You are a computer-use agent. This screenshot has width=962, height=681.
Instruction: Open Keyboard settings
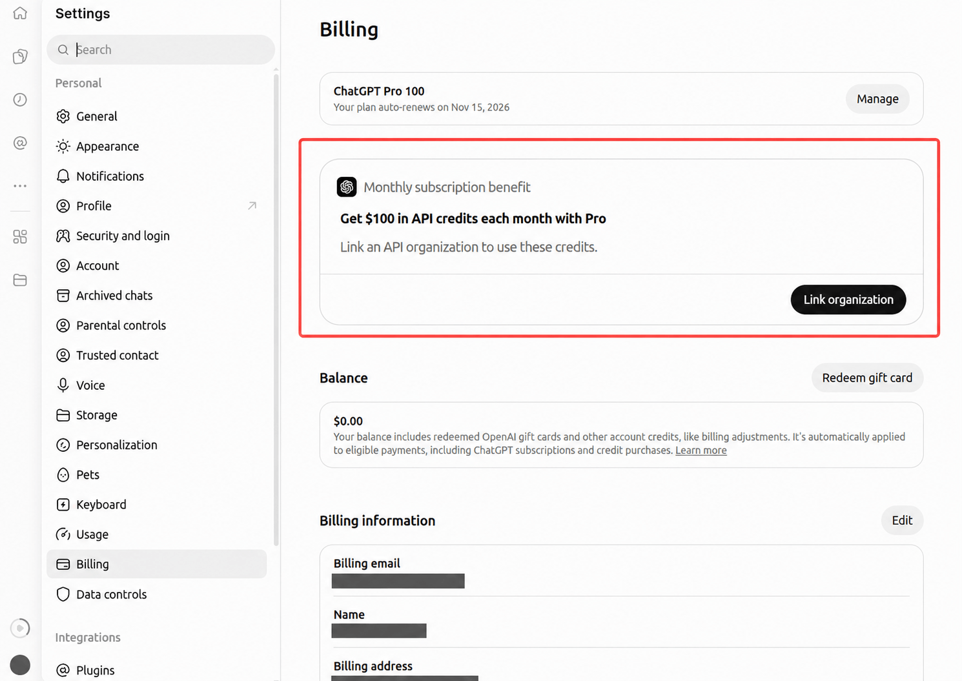point(157,505)
